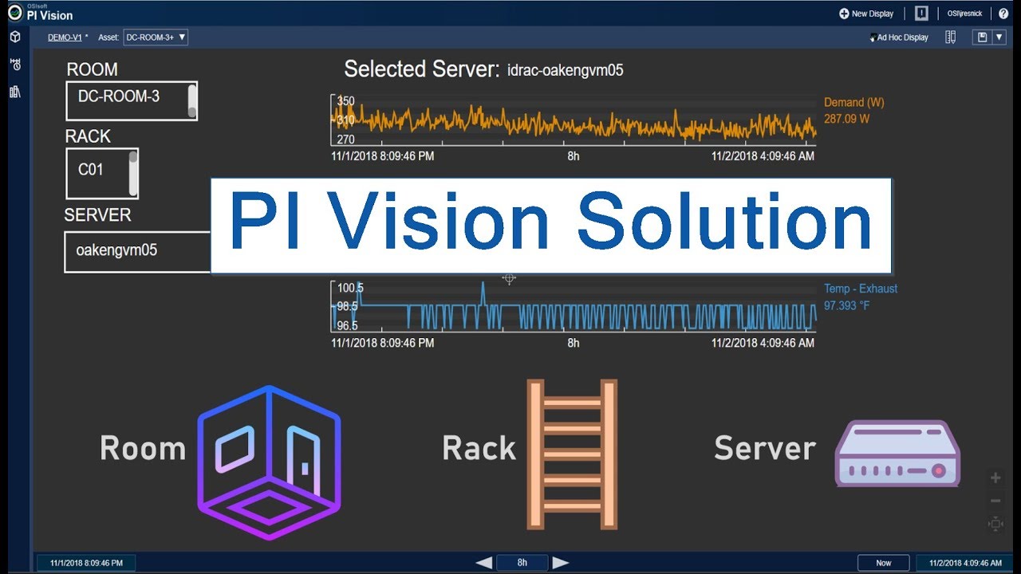Click the Temp - Exhaust trend chart

[574, 306]
